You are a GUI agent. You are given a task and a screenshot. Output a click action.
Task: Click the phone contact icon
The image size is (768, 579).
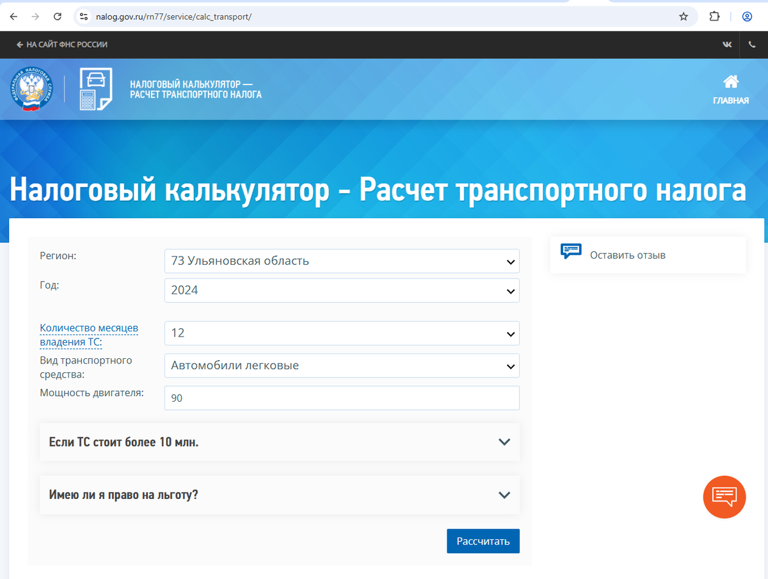[752, 45]
